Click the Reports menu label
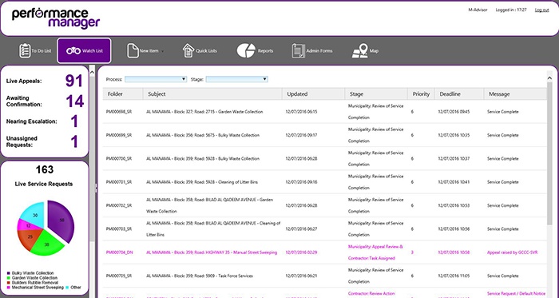The width and height of the screenshot is (559, 298). click(x=266, y=51)
